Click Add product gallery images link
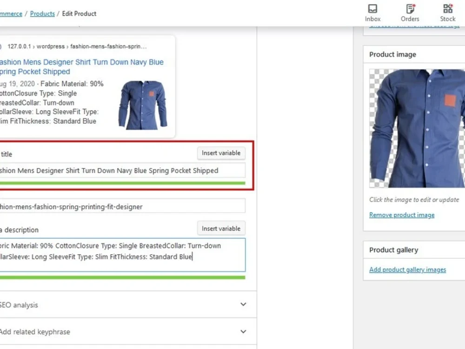The height and width of the screenshot is (349, 465). click(x=407, y=269)
